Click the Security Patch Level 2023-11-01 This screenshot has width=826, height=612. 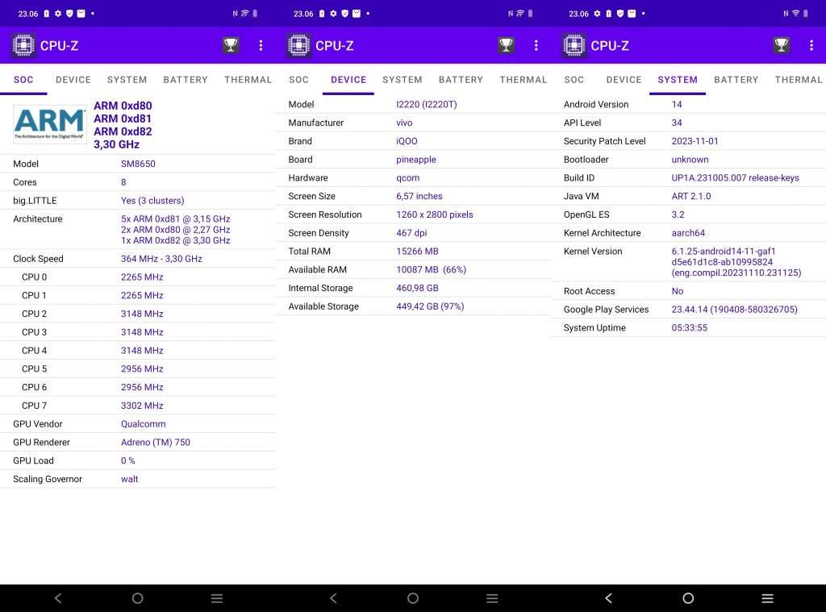pyautogui.click(x=695, y=141)
